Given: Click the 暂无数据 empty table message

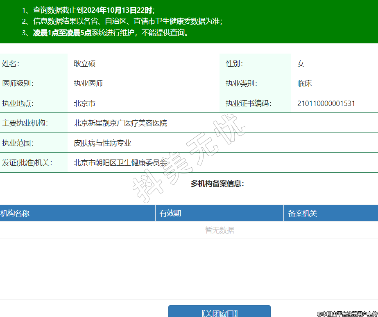Looking at the screenshot, I should coord(220,230).
